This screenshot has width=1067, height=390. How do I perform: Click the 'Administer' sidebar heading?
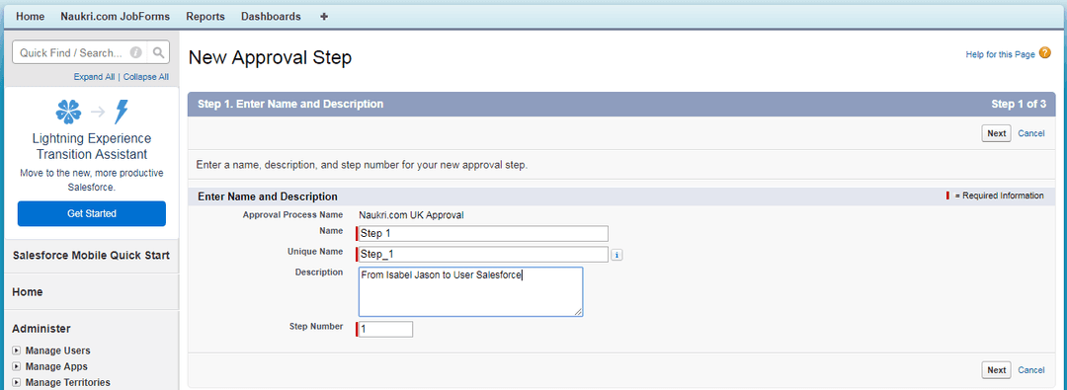click(41, 329)
